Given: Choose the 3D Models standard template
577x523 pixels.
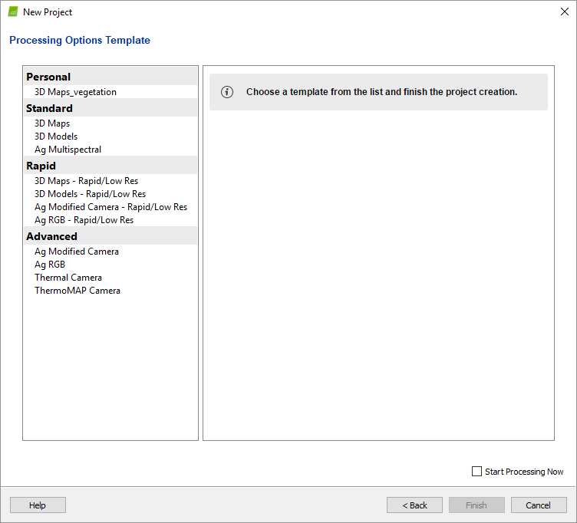Looking at the screenshot, I should (56, 137).
